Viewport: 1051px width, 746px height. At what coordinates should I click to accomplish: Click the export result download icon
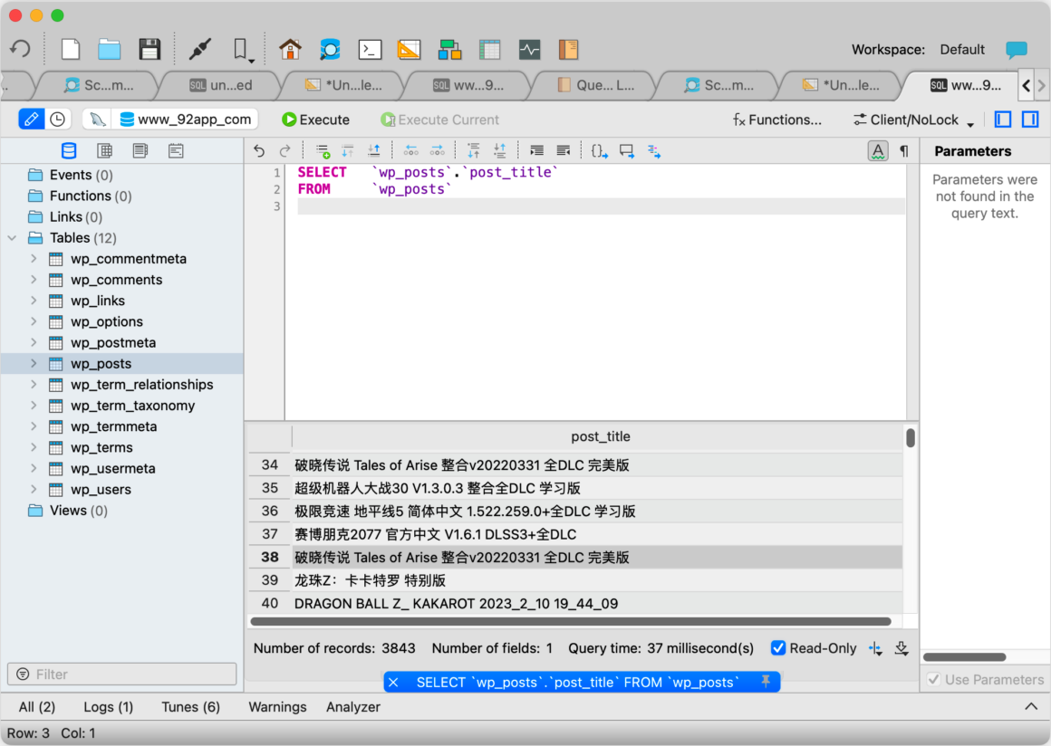pyautogui.click(x=902, y=647)
